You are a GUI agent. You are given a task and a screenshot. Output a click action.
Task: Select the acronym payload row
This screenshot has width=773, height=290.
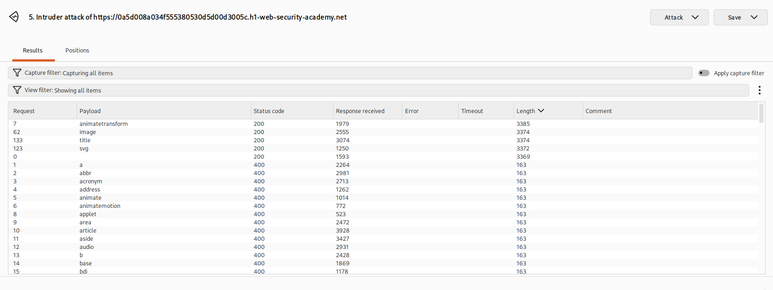point(383,181)
